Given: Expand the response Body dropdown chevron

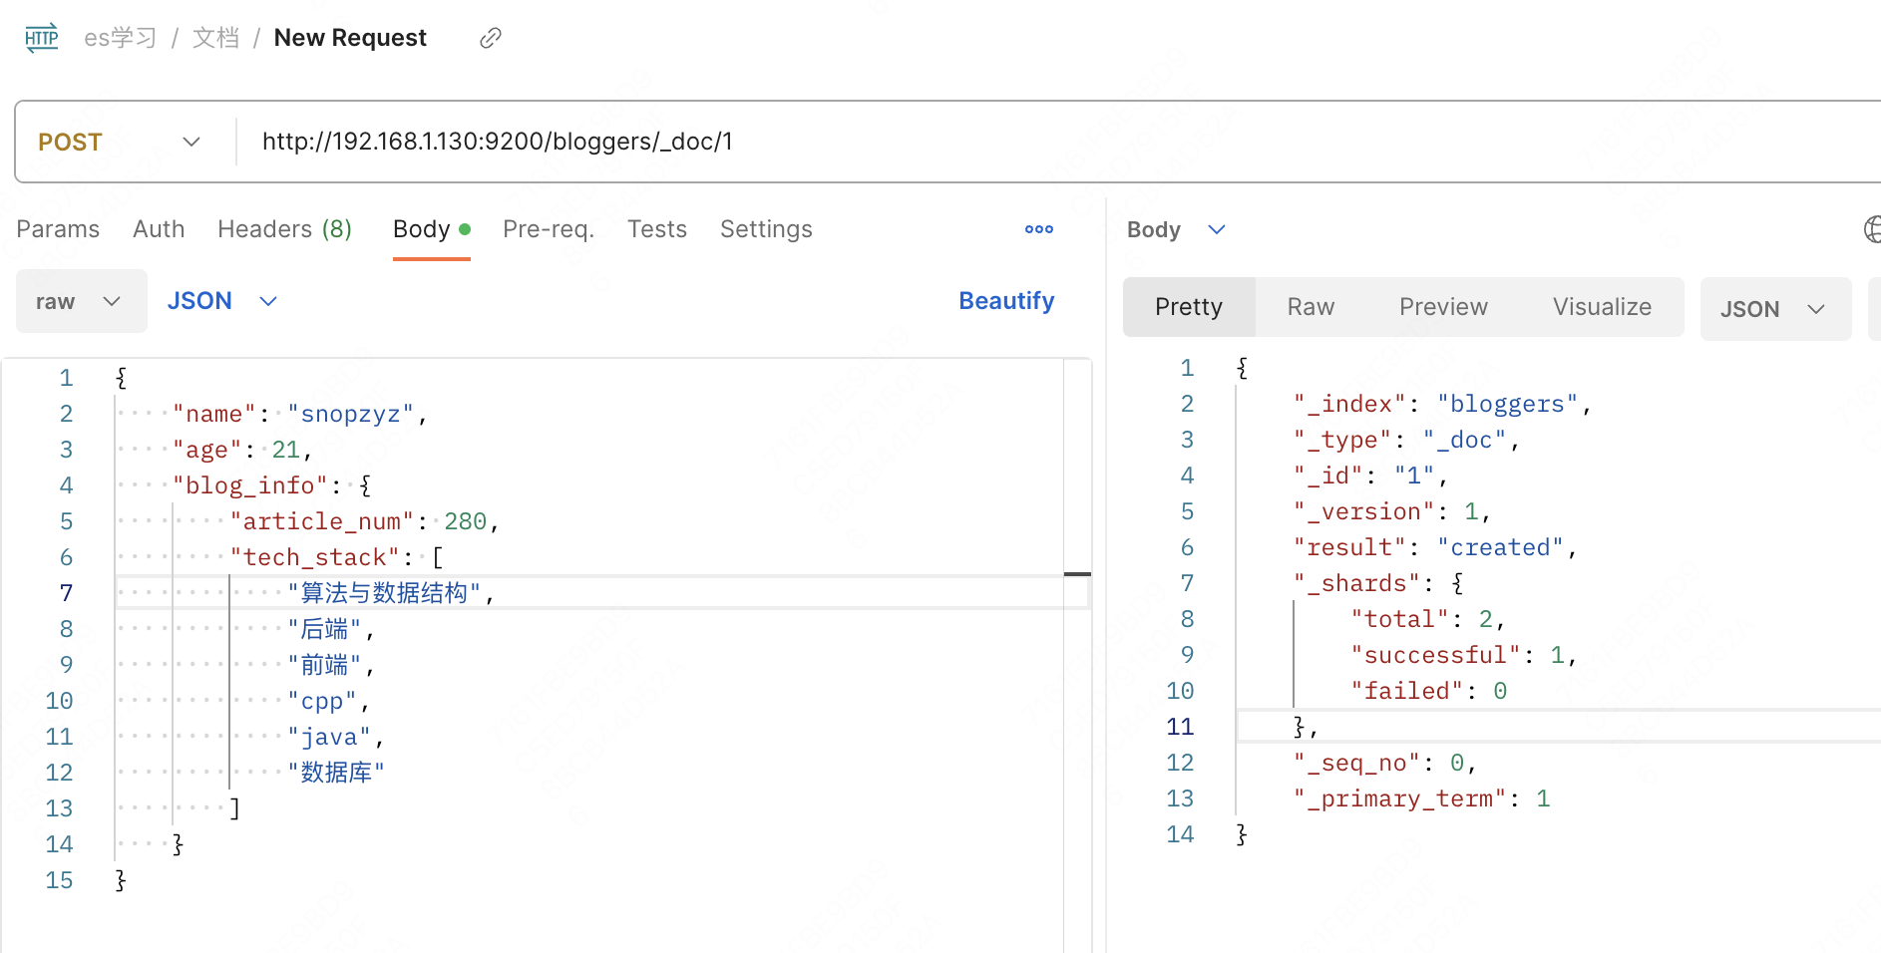Looking at the screenshot, I should 1216,229.
